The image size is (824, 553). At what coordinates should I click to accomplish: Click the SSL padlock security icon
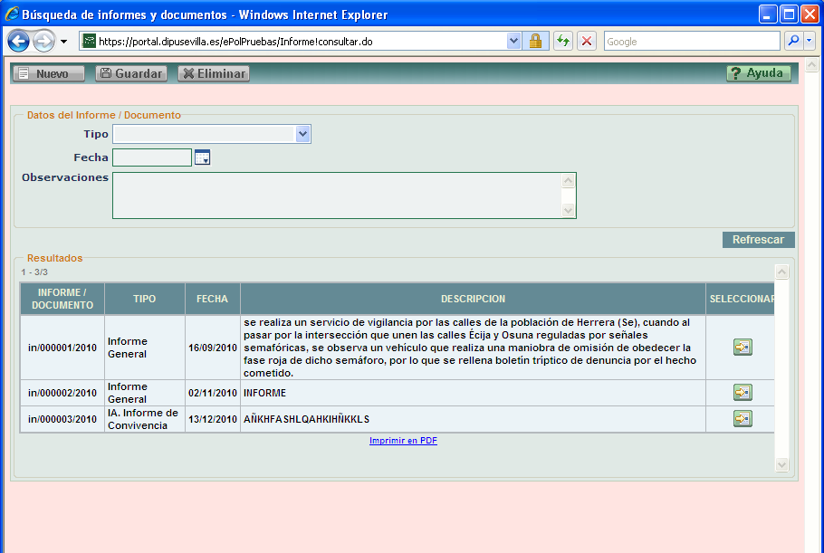point(535,42)
